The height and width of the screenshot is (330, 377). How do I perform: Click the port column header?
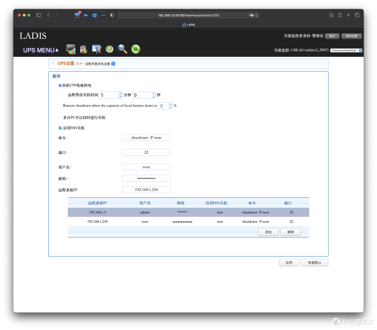click(288, 203)
